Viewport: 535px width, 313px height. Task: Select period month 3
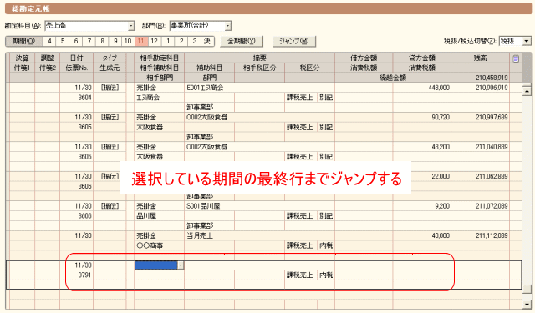tap(195, 41)
